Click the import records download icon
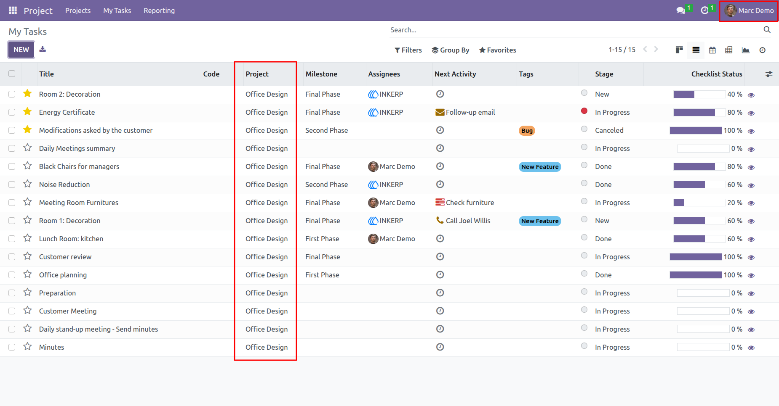This screenshot has height=406, width=779. pyautogui.click(x=43, y=49)
